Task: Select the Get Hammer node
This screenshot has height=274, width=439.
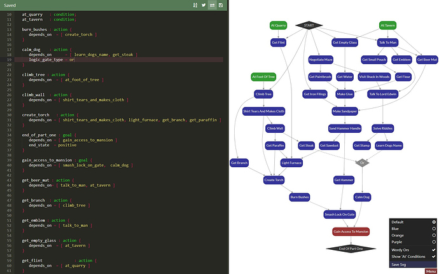Action: 344,180
